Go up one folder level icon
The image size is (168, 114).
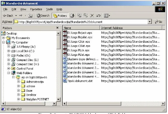(30, 16)
